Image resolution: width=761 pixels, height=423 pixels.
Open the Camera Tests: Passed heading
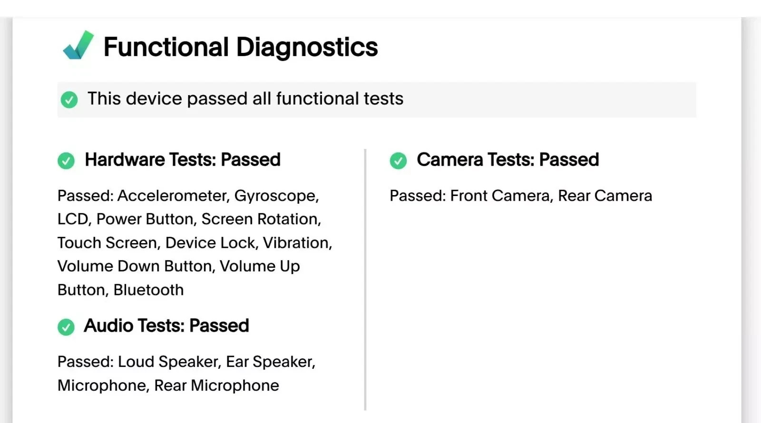(x=508, y=160)
